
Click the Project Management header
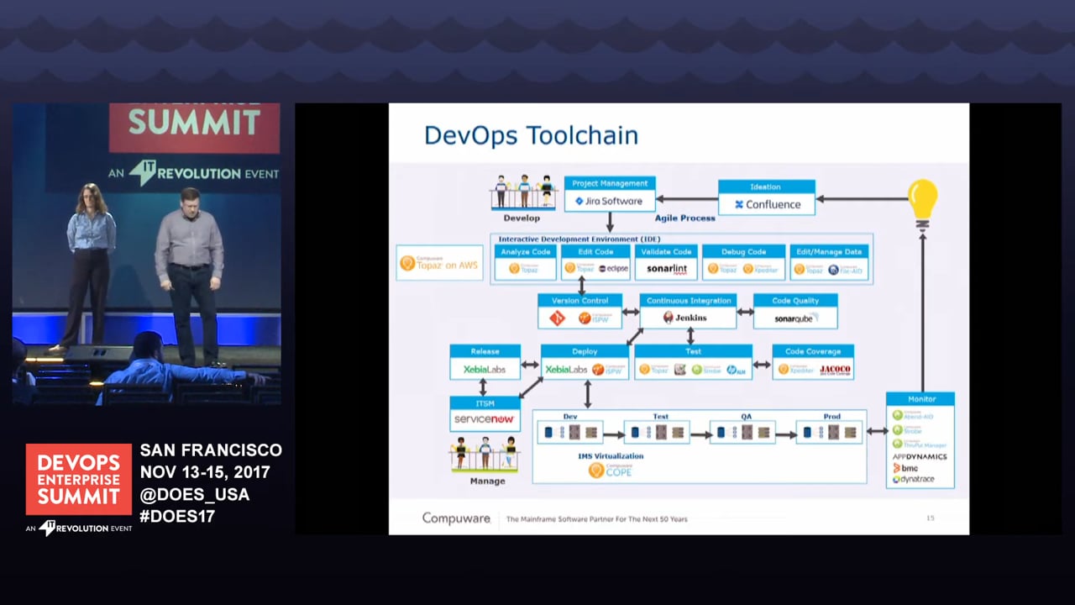(x=610, y=183)
